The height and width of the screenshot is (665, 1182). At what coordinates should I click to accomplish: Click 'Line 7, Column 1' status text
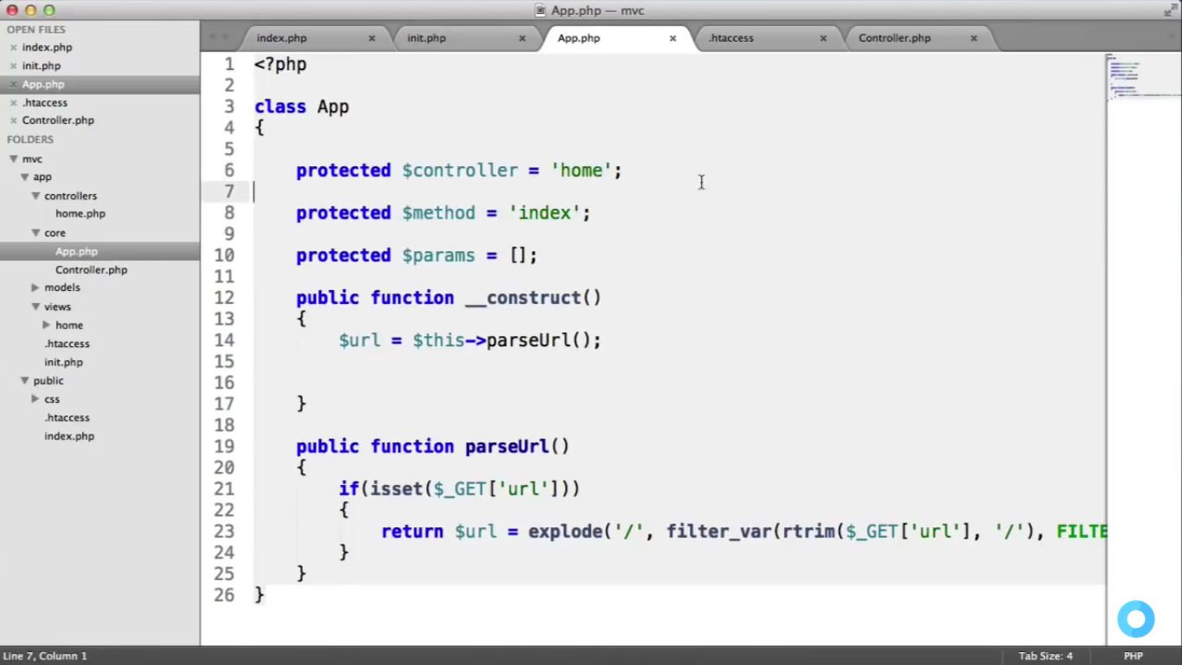pyautogui.click(x=45, y=656)
